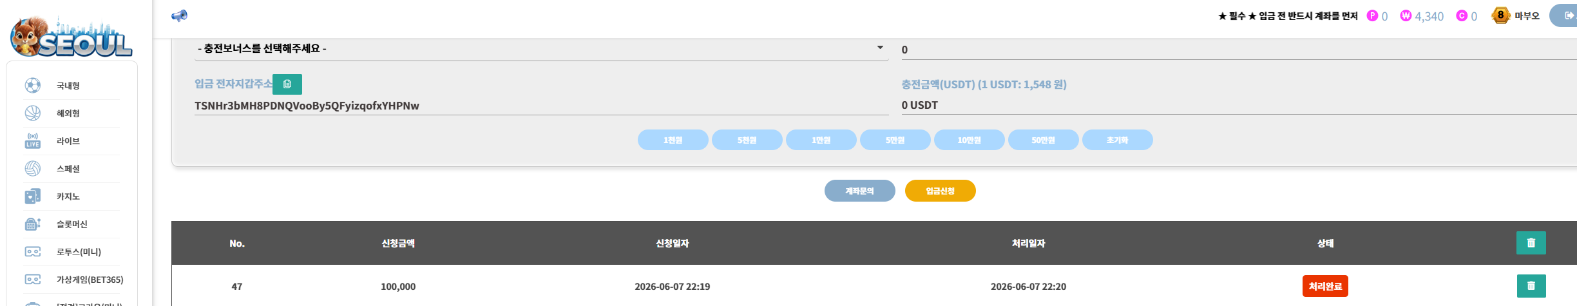Copy the deposit wallet address
Viewport: 1577px width, 306px height.
(x=287, y=84)
